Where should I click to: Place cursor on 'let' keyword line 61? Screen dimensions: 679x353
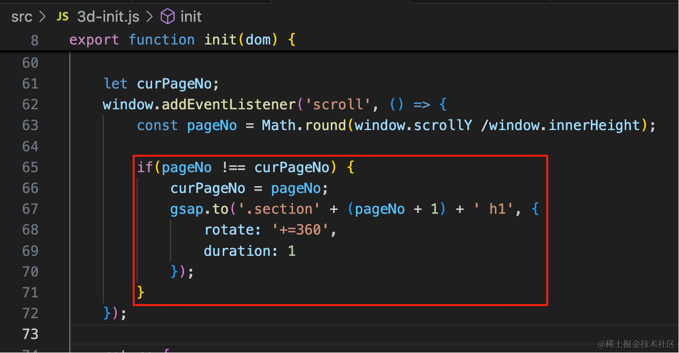[115, 84]
